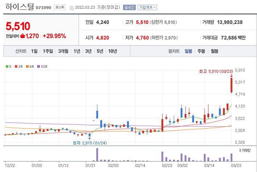The width and height of the screenshot is (257, 172).
Task: Click the 거래량 value 13,980,238
Action: pyautogui.click(x=230, y=22)
